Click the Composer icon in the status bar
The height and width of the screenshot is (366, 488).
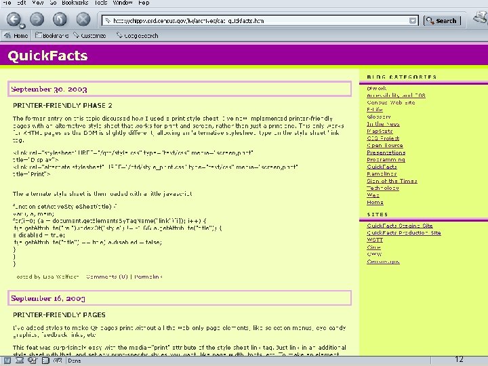[58, 361]
